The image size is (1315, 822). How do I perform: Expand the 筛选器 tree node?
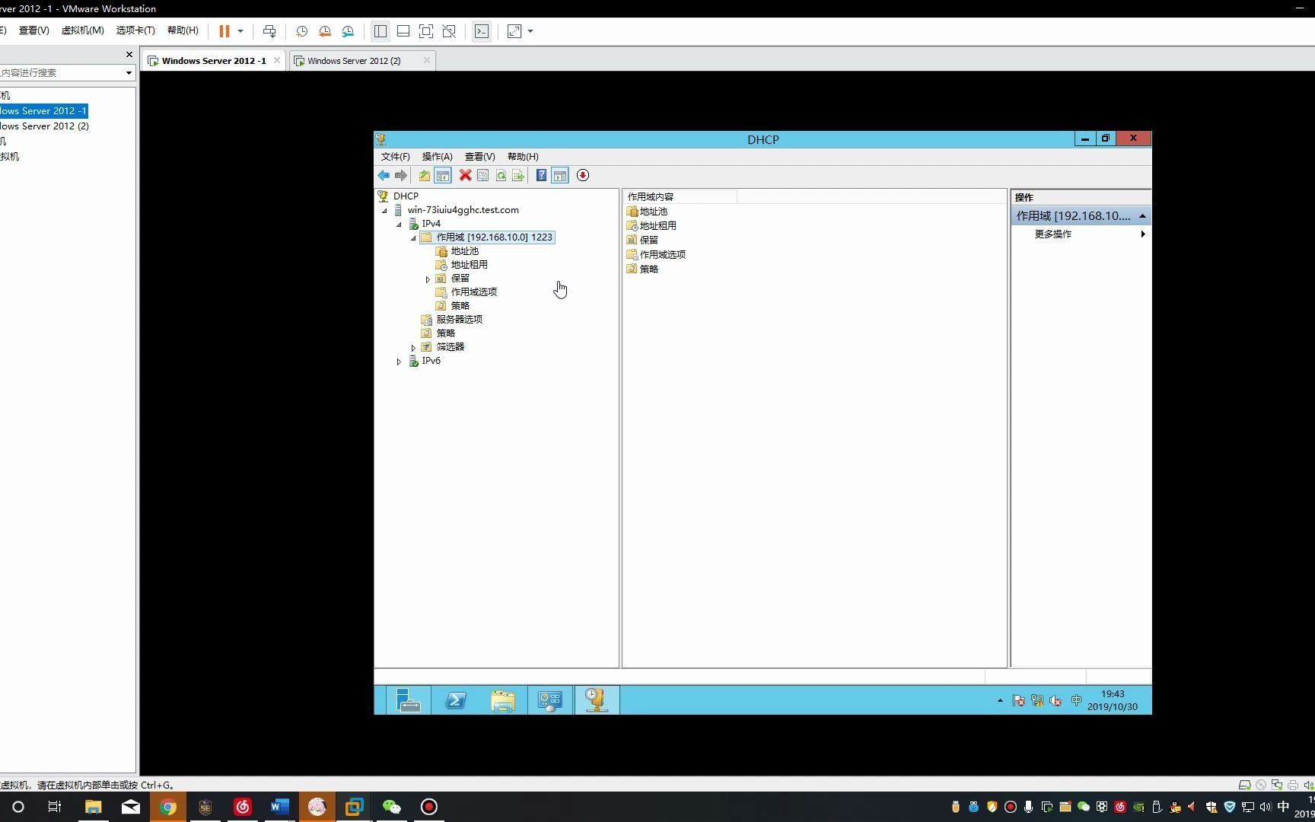413,348
